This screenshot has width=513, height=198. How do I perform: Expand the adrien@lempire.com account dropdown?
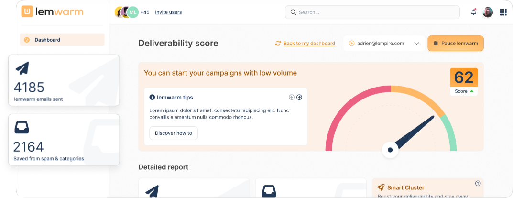click(x=416, y=44)
